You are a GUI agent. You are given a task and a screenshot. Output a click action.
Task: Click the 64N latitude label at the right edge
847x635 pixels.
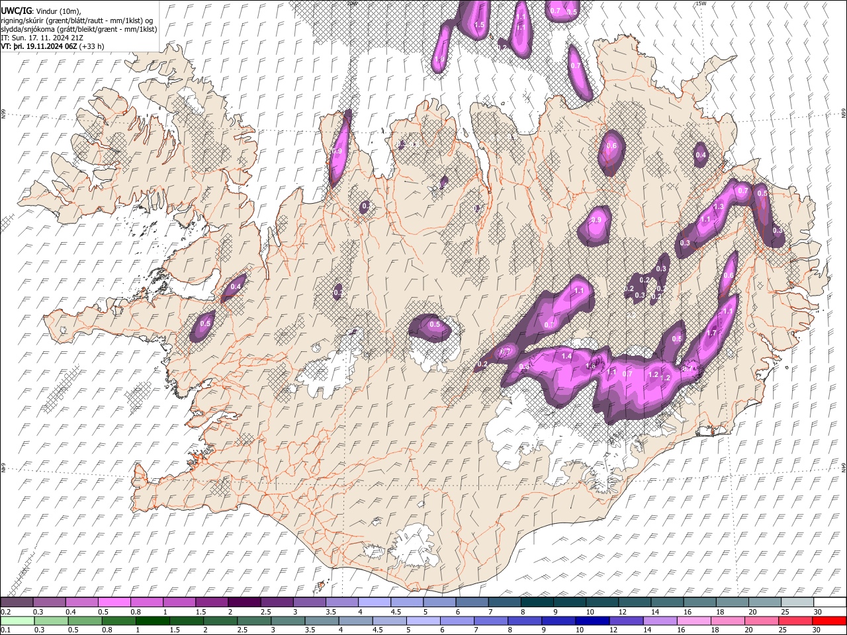point(844,467)
